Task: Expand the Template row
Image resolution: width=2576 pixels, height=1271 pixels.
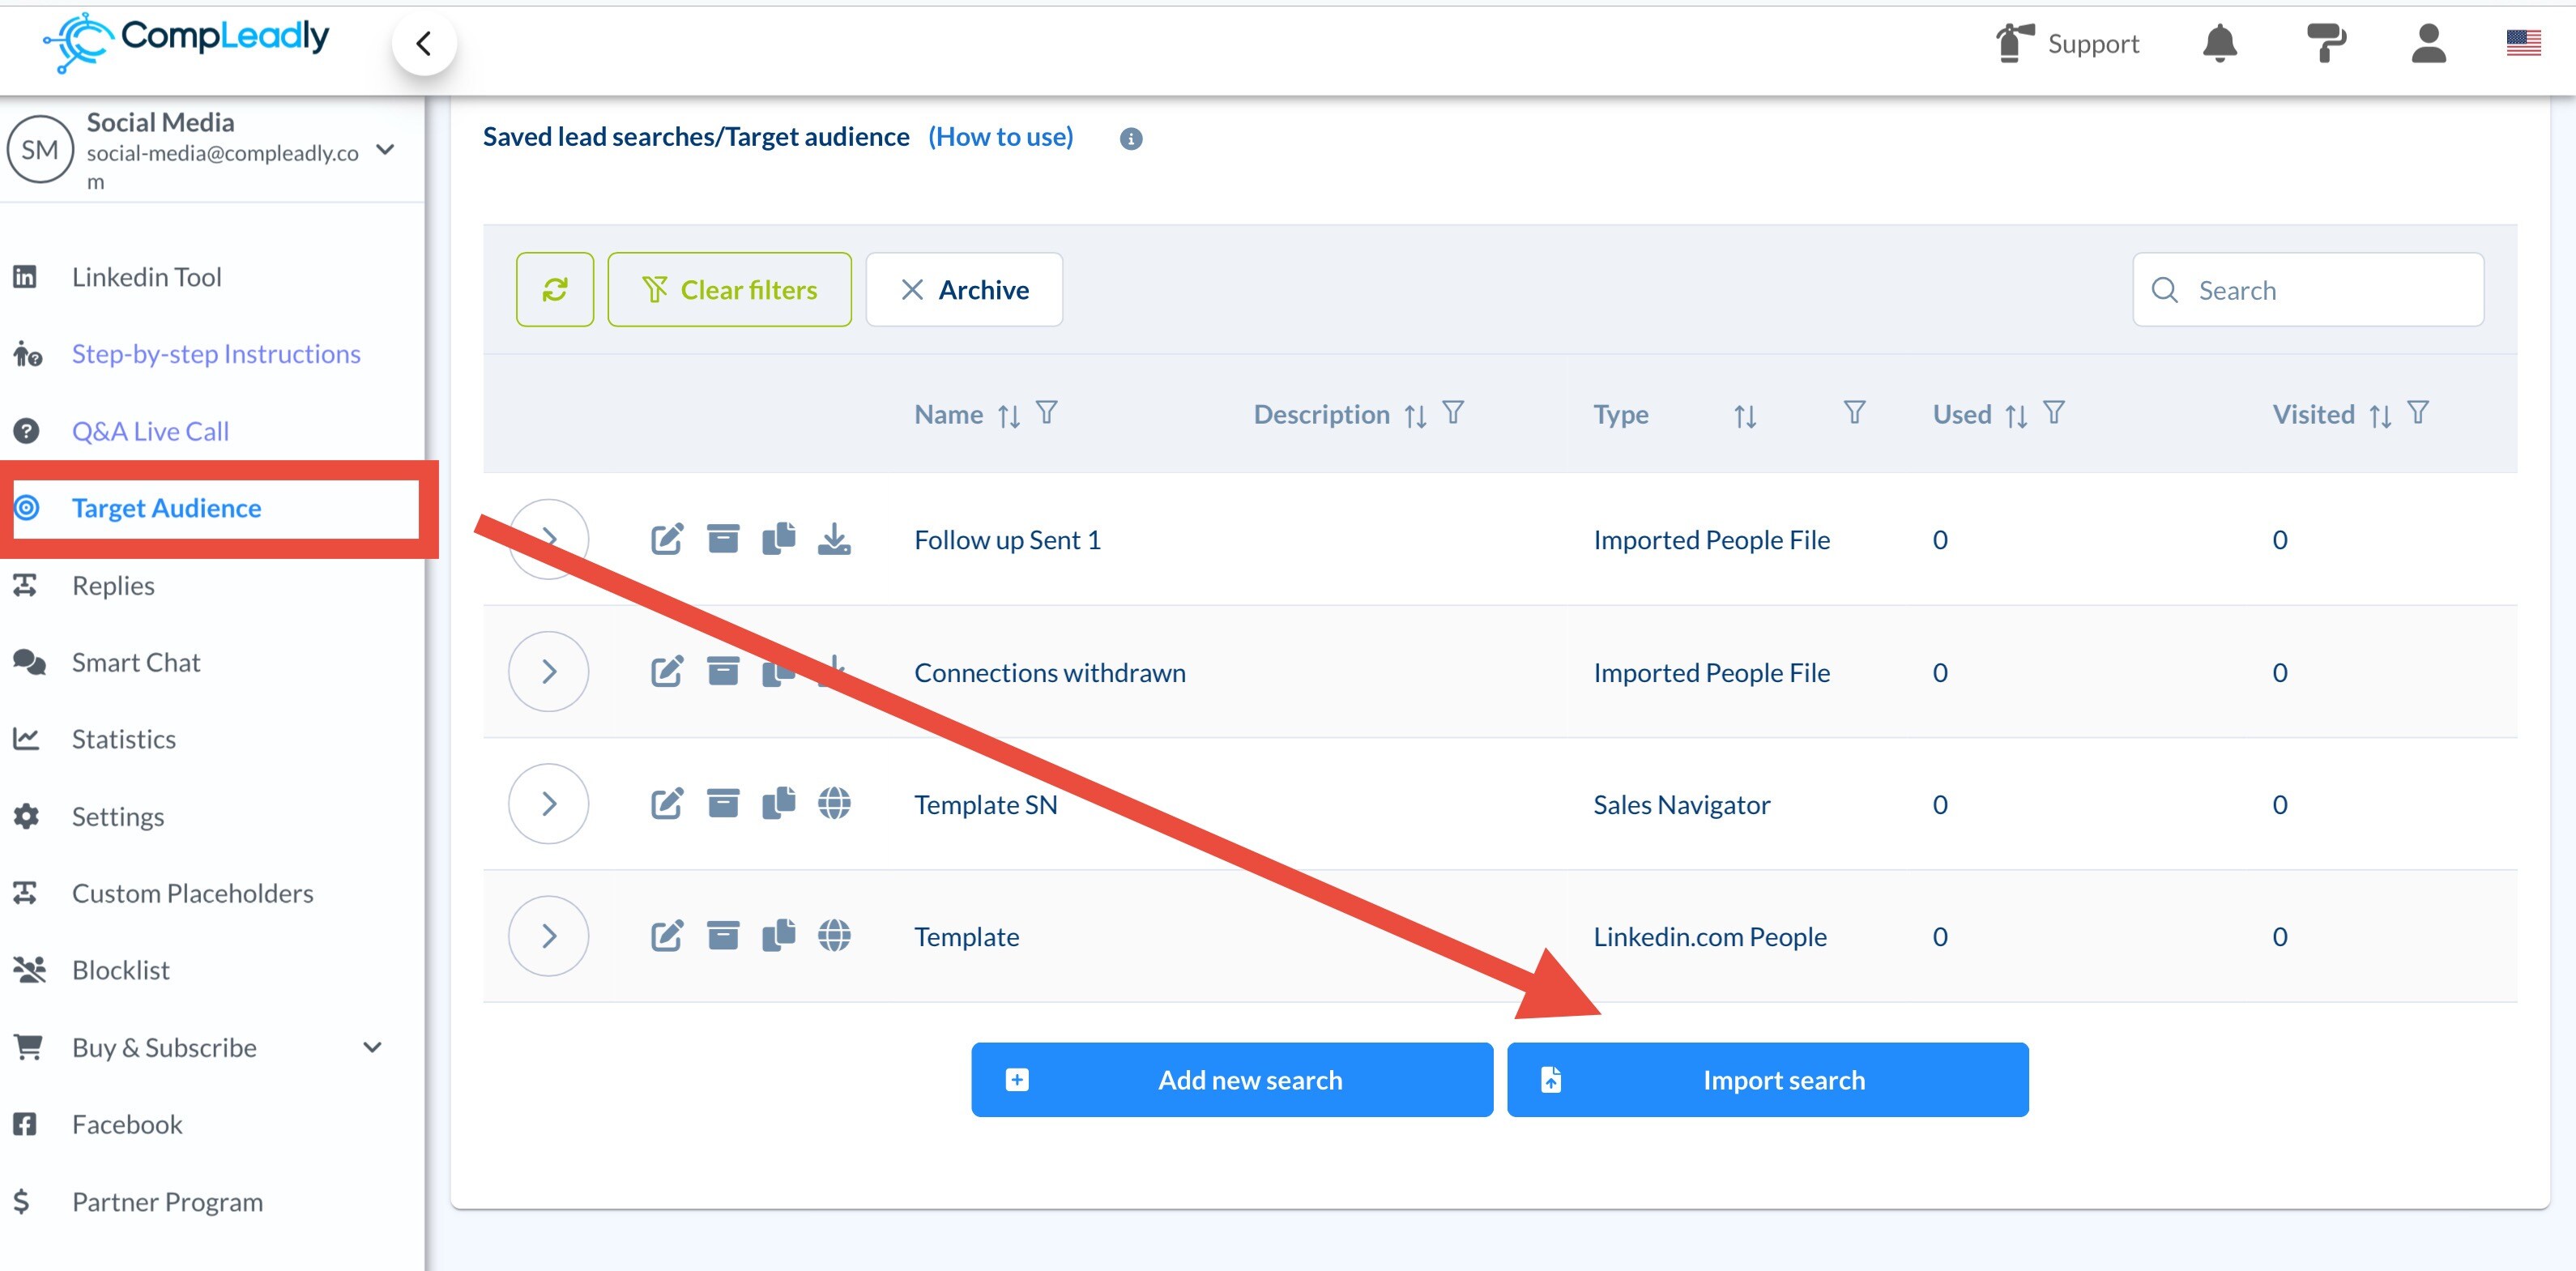Action: pyautogui.click(x=548, y=935)
